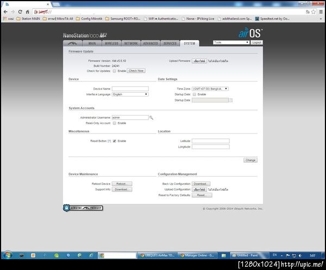Reload the page

pyautogui.click(x=20, y=12)
